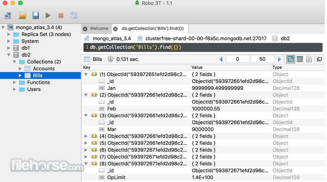Click value 9000000 of Mar

click(203, 129)
